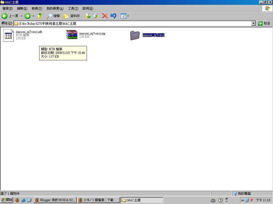The height and width of the screenshot is (204, 273).
Task: Click the 我的電腦 status bar zone
Action: [252, 194]
